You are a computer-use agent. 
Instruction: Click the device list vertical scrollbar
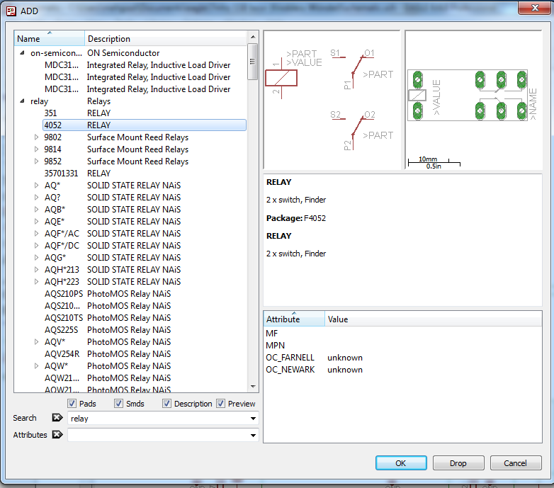click(253, 212)
